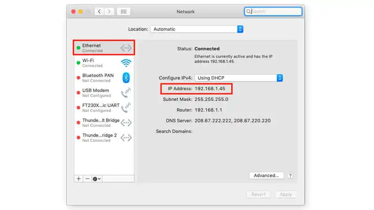
Task: Select the FT230X UART service
Action: click(x=104, y=108)
